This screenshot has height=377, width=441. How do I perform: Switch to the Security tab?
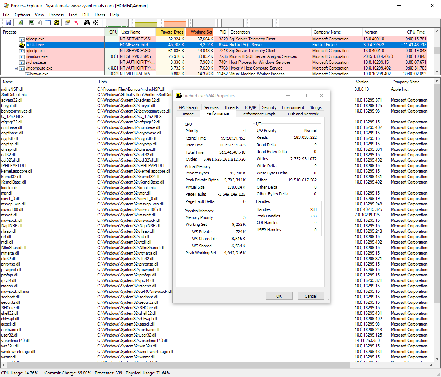click(269, 107)
